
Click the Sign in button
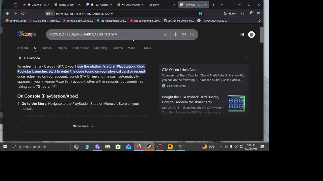pyautogui.click(x=230, y=14)
